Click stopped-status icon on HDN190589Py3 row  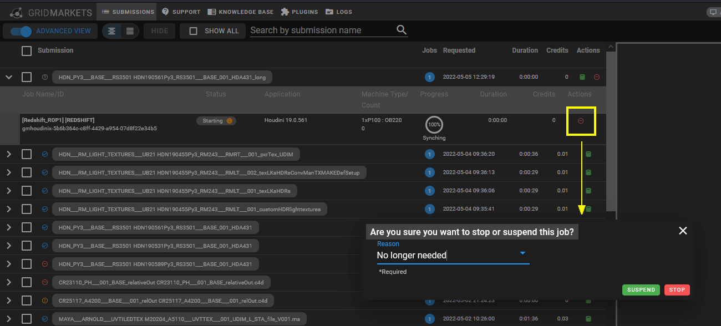click(x=45, y=264)
